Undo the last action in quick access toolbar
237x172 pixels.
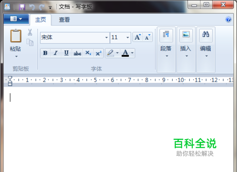point(32,7)
